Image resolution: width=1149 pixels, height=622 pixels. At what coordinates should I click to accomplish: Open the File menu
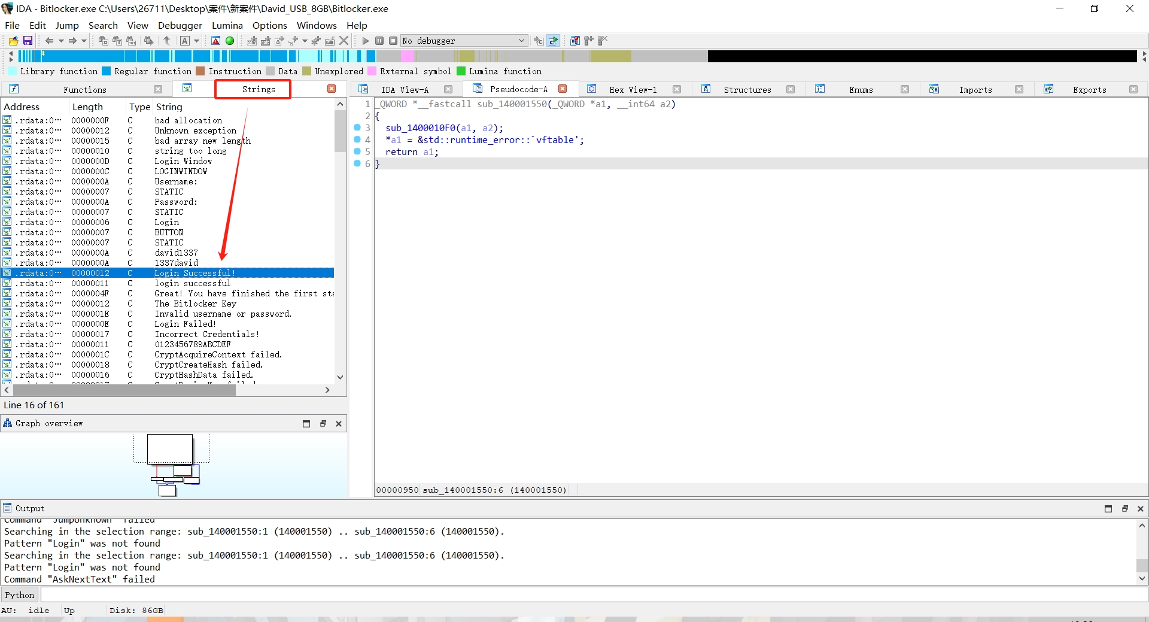(12, 25)
